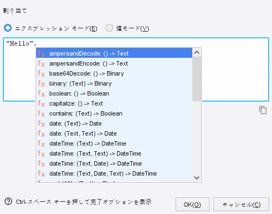Image resolution: width=272 pixels, height=214 pixels.
Task: Choose binary: (Text) -> Binary suggestion
Action: click(114, 83)
